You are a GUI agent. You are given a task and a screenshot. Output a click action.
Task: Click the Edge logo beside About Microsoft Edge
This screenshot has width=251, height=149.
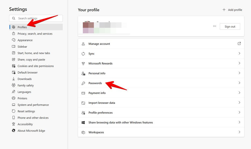click(13, 130)
